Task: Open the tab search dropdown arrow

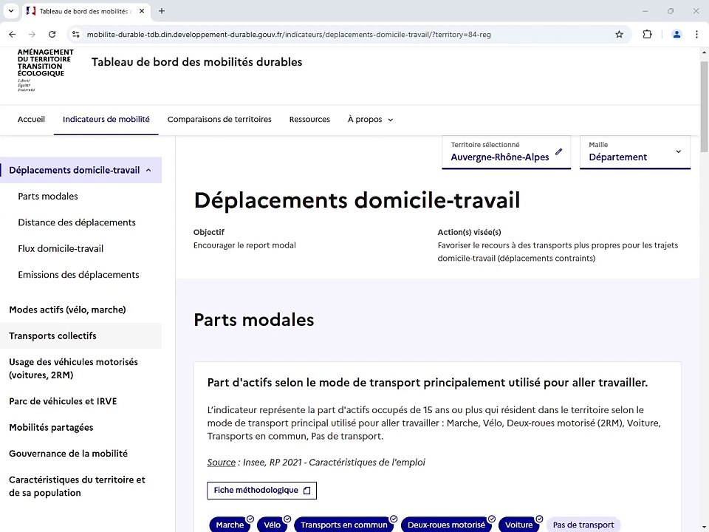Action: [11, 11]
